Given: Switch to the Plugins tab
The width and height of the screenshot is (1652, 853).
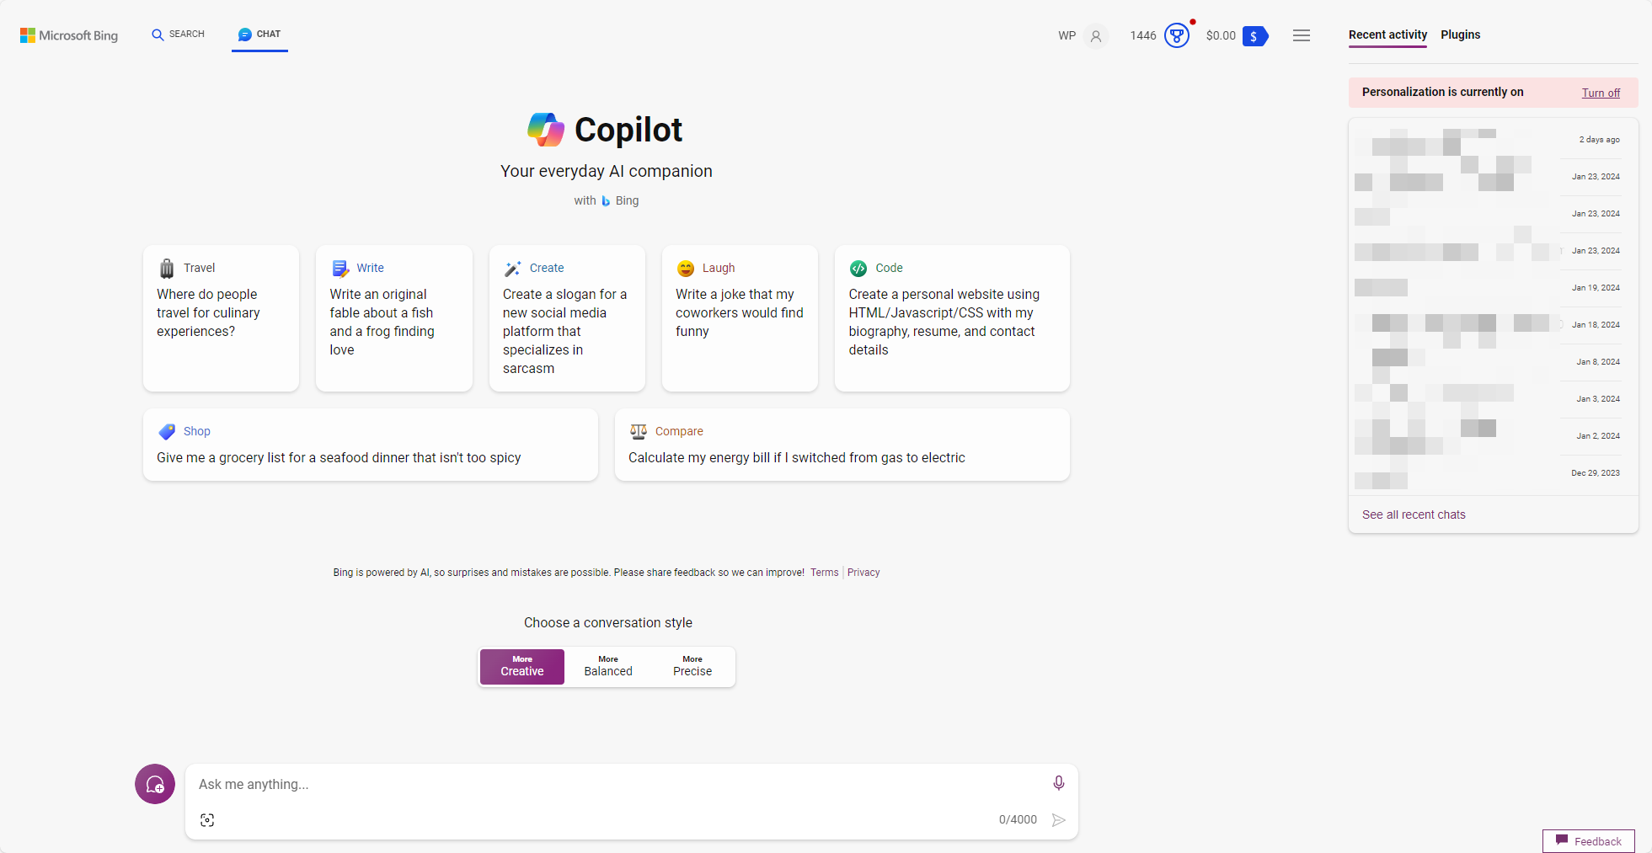Looking at the screenshot, I should 1460,35.
